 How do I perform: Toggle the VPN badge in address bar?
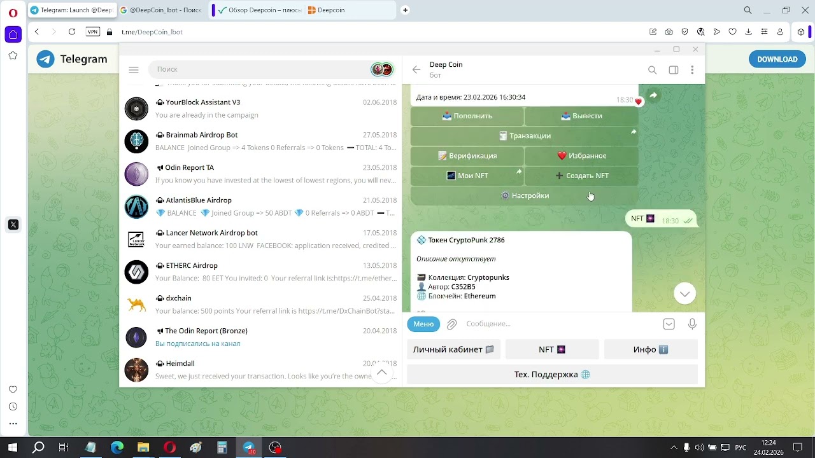click(93, 32)
